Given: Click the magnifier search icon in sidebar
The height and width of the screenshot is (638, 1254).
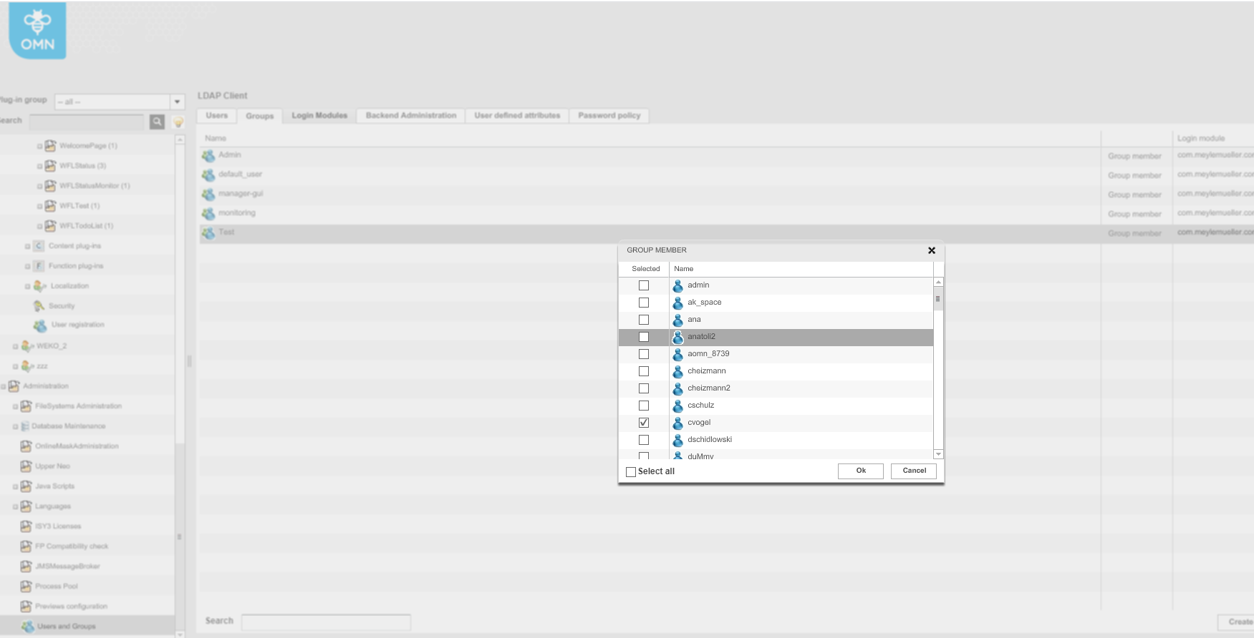Looking at the screenshot, I should click(x=157, y=122).
